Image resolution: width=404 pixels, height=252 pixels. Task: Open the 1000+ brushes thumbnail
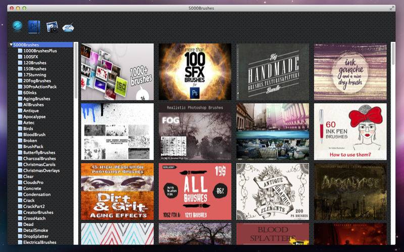[x=118, y=72]
